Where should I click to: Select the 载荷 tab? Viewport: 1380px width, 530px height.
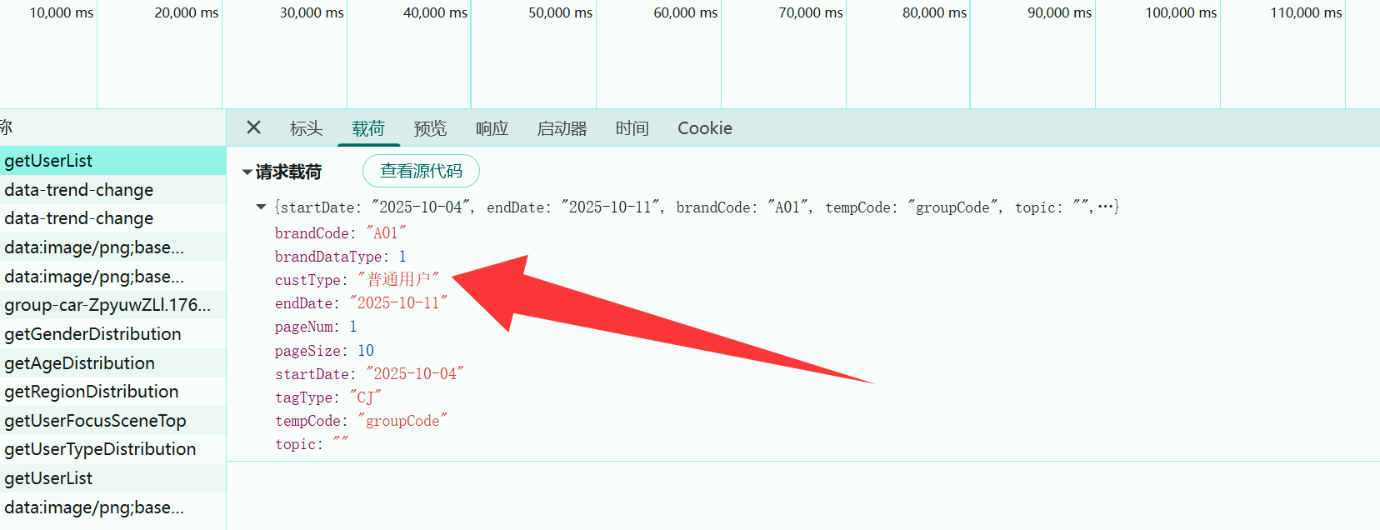pyautogui.click(x=368, y=128)
